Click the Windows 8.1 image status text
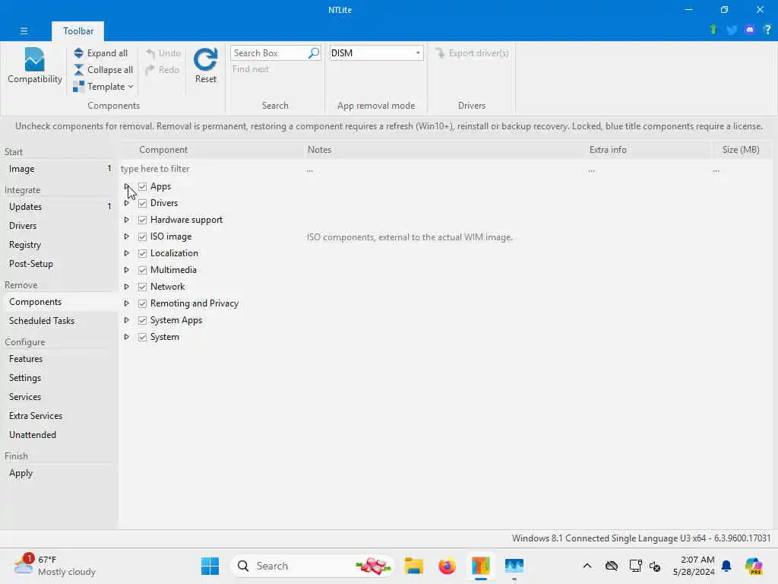 coord(641,538)
